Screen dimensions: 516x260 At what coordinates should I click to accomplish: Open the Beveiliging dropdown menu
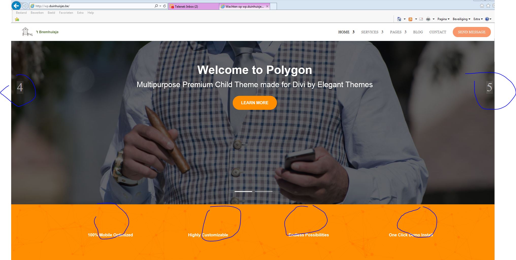pos(461,19)
